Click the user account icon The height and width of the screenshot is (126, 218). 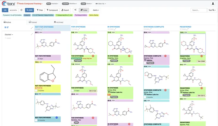[213, 4]
